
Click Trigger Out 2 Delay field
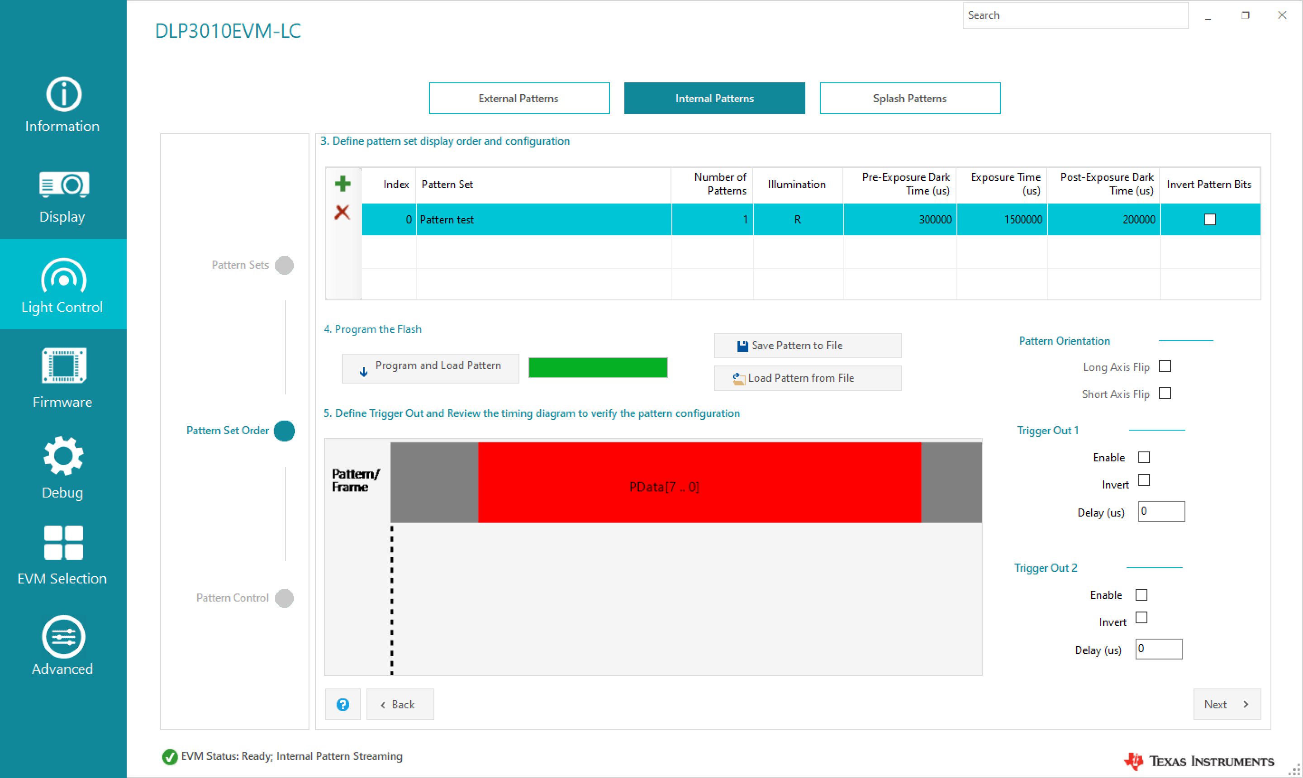pyautogui.click(x=1159, y=649)
